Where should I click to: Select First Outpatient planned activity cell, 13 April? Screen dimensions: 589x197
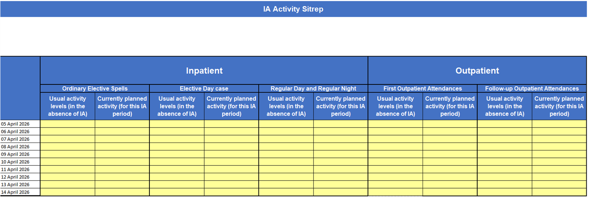tap(450, 185)
